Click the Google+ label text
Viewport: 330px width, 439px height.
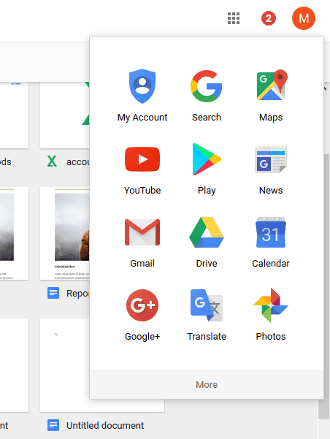click(x=142, y=336)
